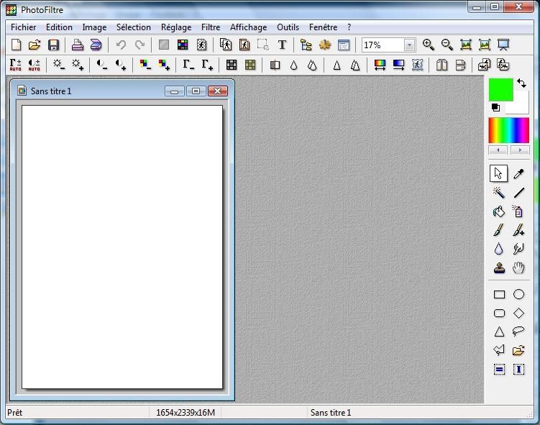The height and width of the screenshot is (425, 540).
Task: Increase saturation with color squares plus icon
Action: click(x=164, y=65)
